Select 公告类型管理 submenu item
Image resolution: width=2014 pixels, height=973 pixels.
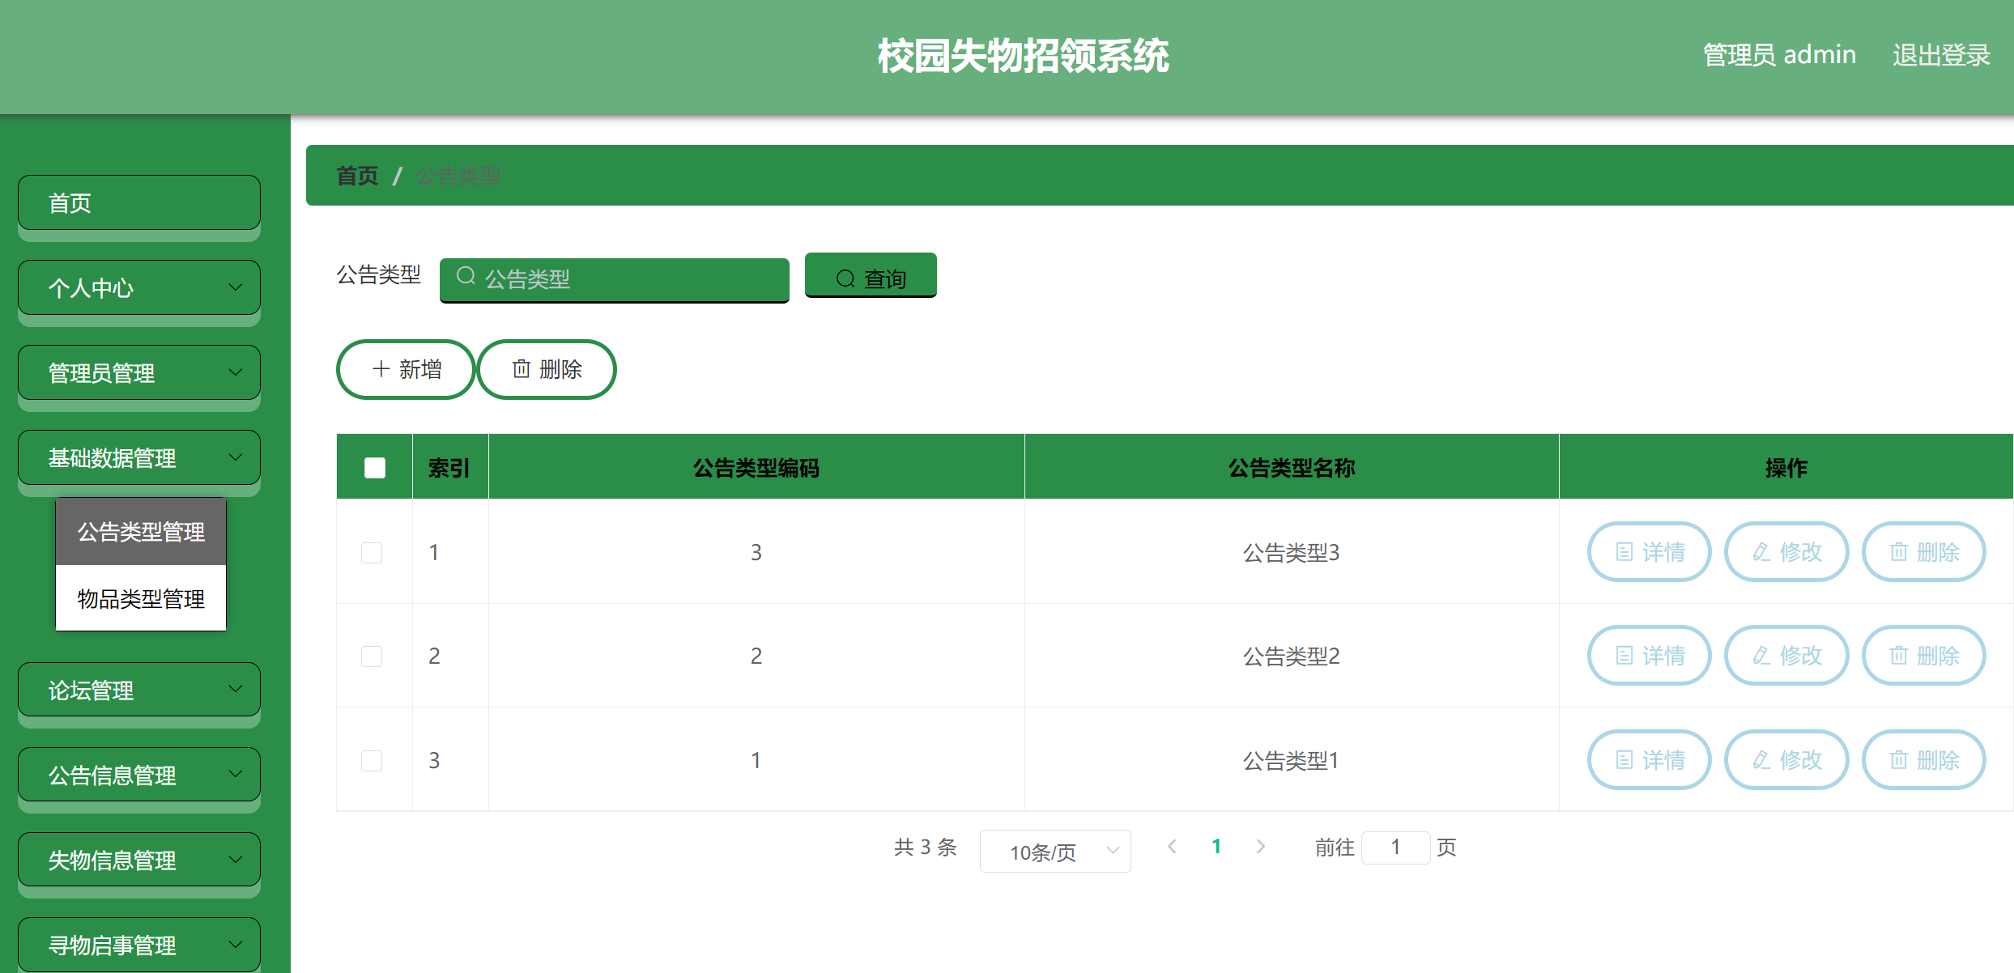click(141, 532)
